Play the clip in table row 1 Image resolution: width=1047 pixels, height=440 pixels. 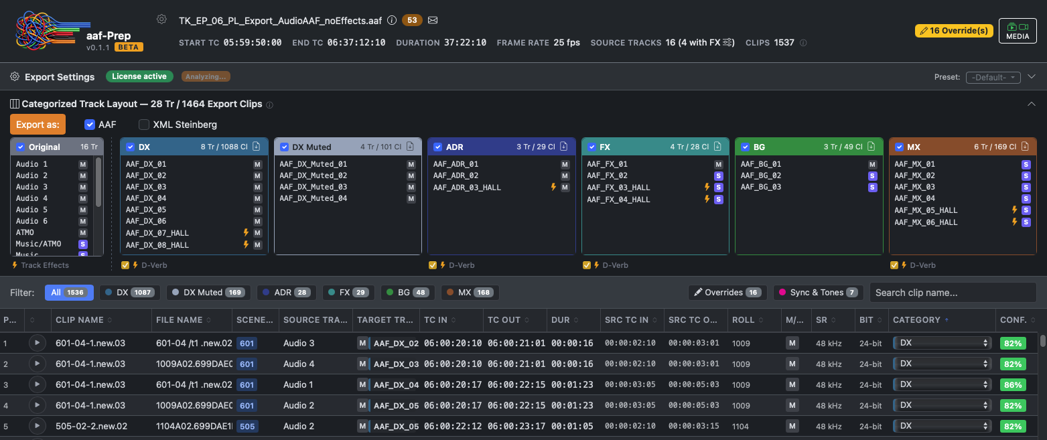tap(37, 343)
